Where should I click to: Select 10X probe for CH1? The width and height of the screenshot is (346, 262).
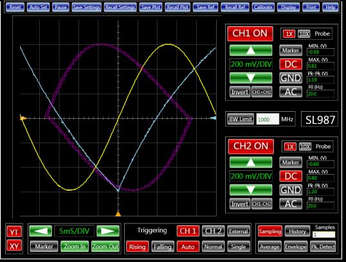pyautogui.click(x=304, y=34)
